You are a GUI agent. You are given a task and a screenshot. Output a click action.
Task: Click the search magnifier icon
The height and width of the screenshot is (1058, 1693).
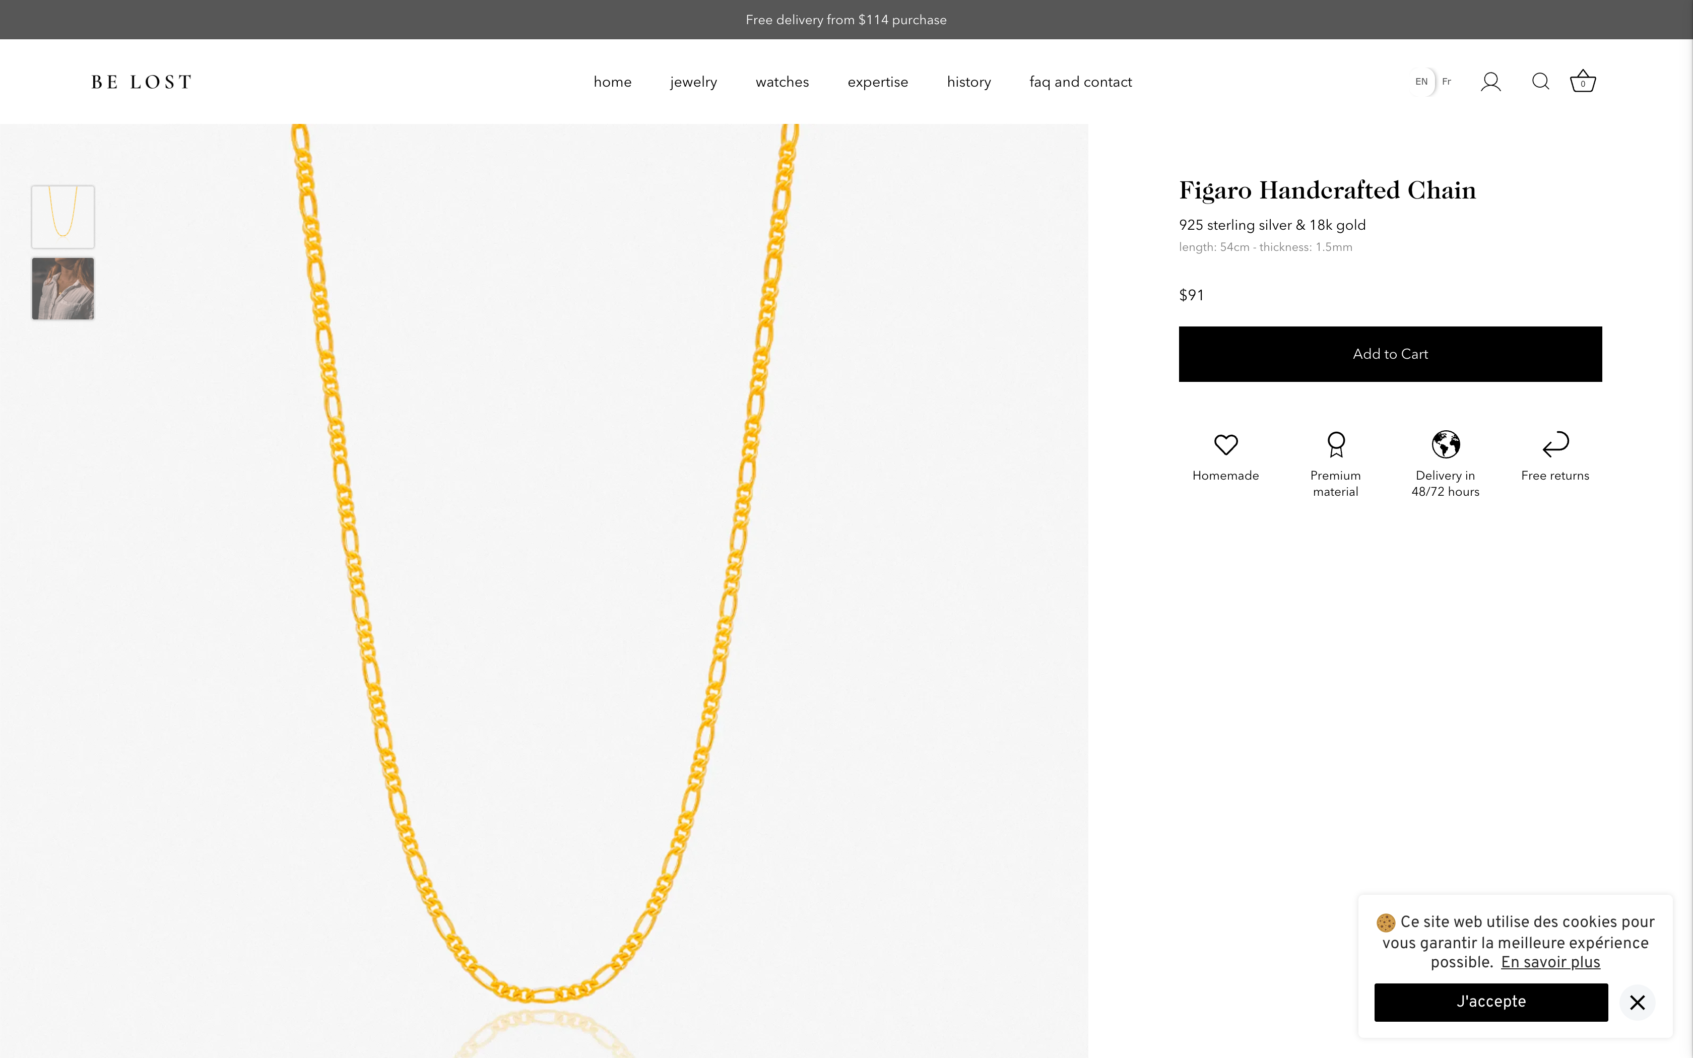[x=1540, y=82]
